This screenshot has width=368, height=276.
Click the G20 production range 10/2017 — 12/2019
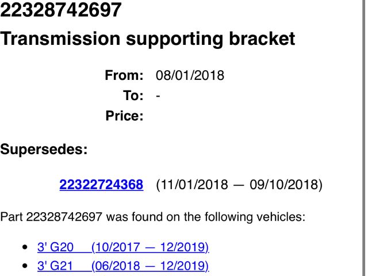point(149,248)
